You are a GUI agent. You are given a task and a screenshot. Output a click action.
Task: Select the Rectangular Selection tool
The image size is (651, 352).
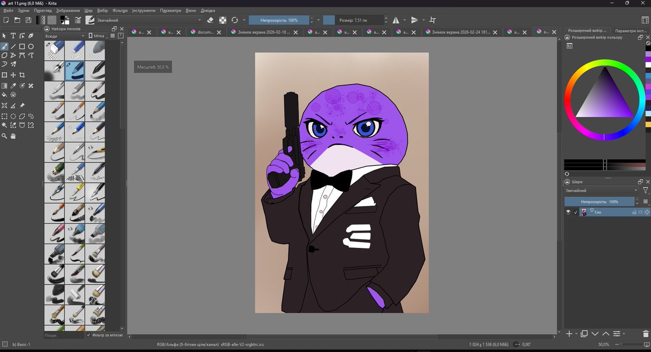(4, 116)
